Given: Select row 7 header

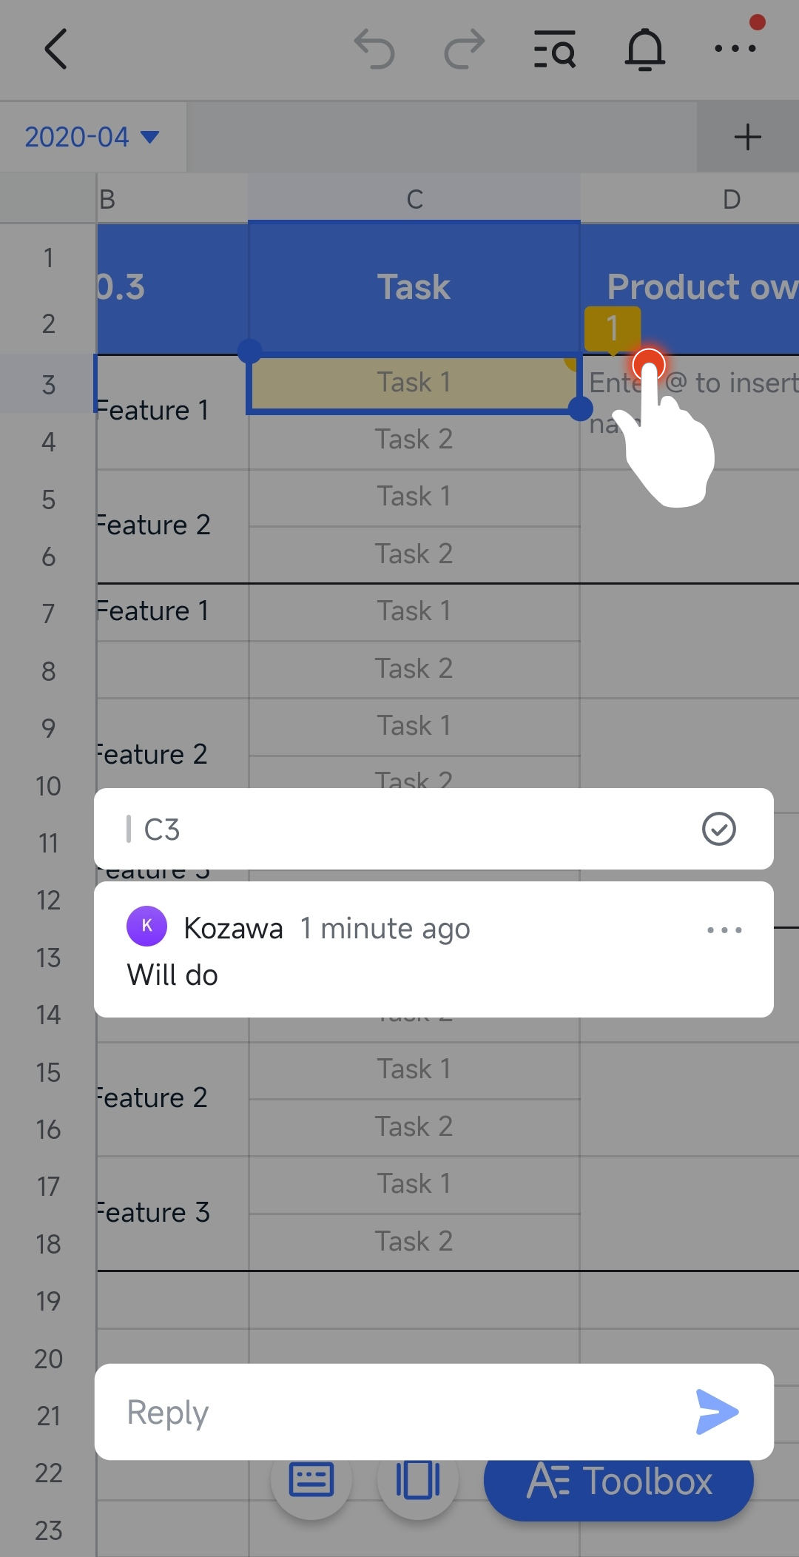Looking at the screenshot, I should (48, 613).
